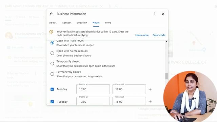Add another hours row for Monday
217x122 pixels.
(x=150, y=89)
